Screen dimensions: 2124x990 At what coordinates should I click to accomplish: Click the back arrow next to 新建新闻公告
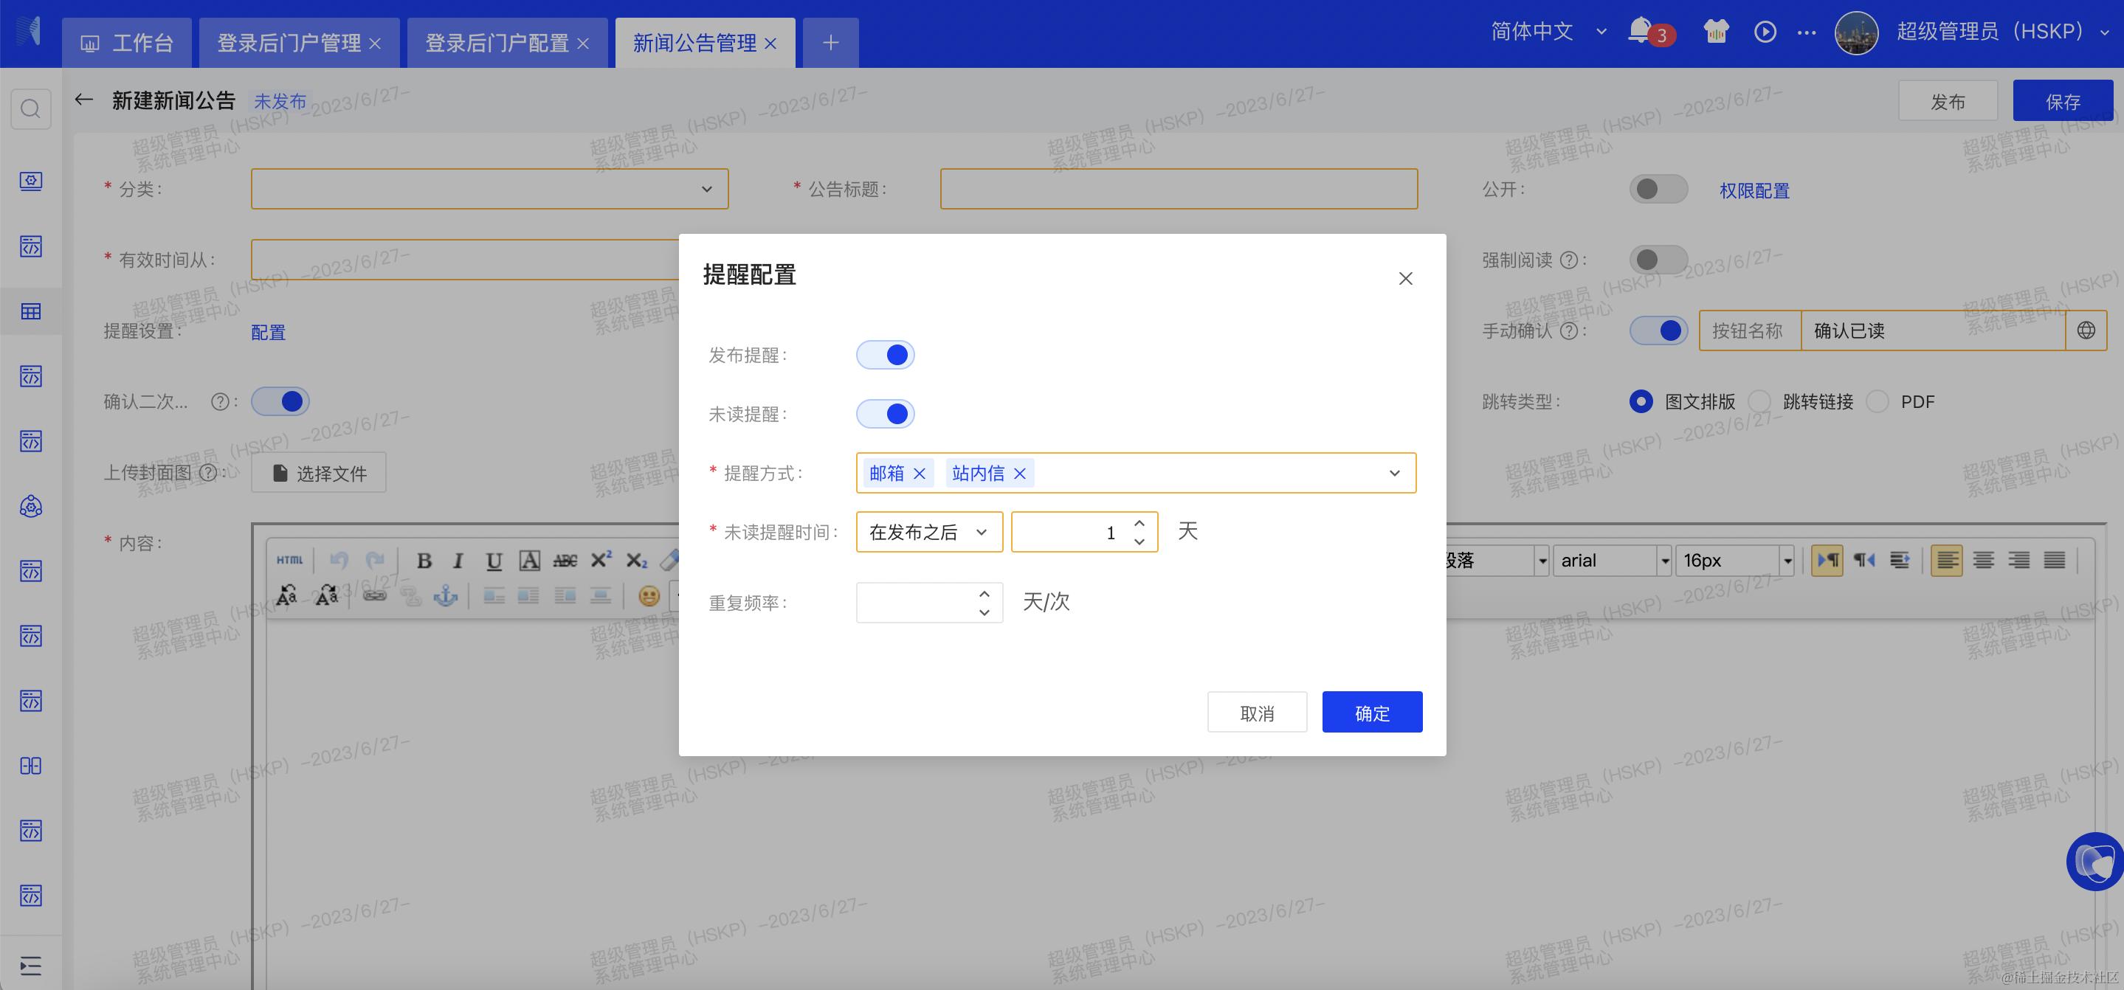[x=83, y=100]
